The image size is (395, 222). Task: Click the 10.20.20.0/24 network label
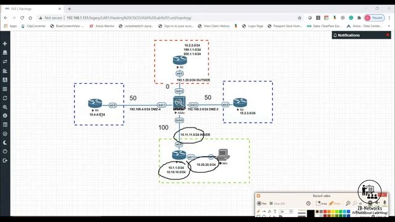[206, 165]
